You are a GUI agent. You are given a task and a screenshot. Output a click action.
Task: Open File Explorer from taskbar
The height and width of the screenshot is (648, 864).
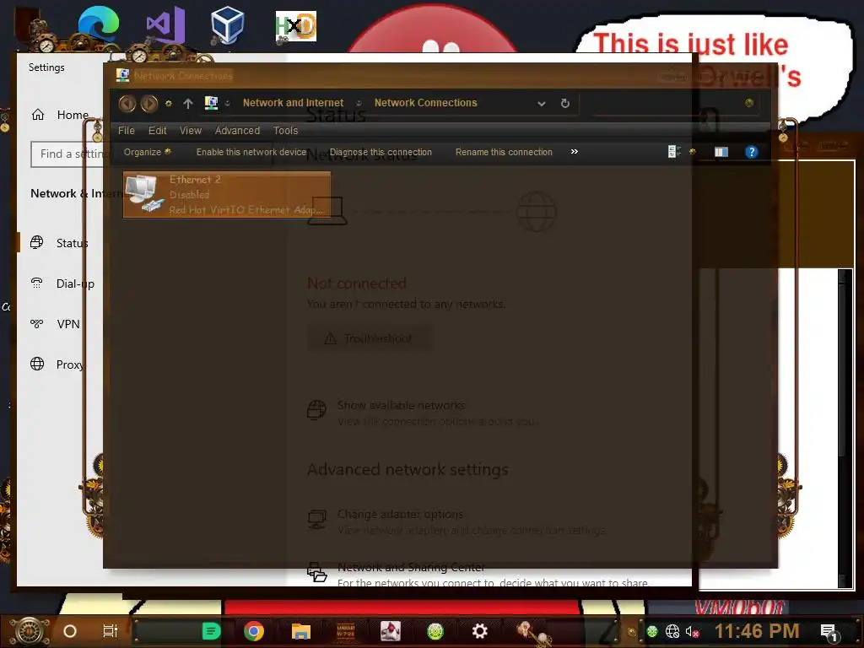[x=301, y=631]
